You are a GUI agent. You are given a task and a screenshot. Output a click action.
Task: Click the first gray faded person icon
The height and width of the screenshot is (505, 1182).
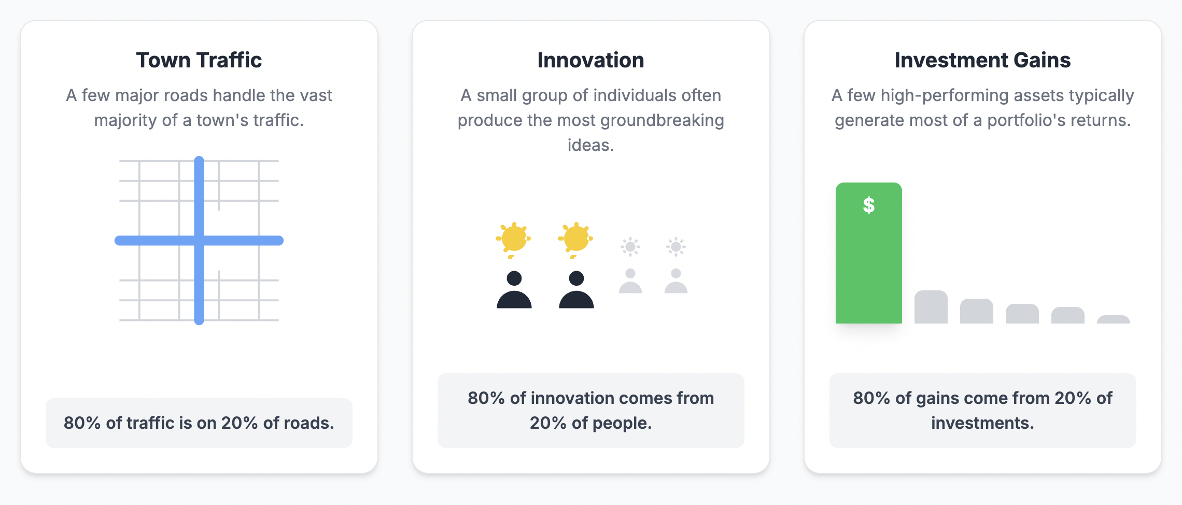tap(630, 280)
